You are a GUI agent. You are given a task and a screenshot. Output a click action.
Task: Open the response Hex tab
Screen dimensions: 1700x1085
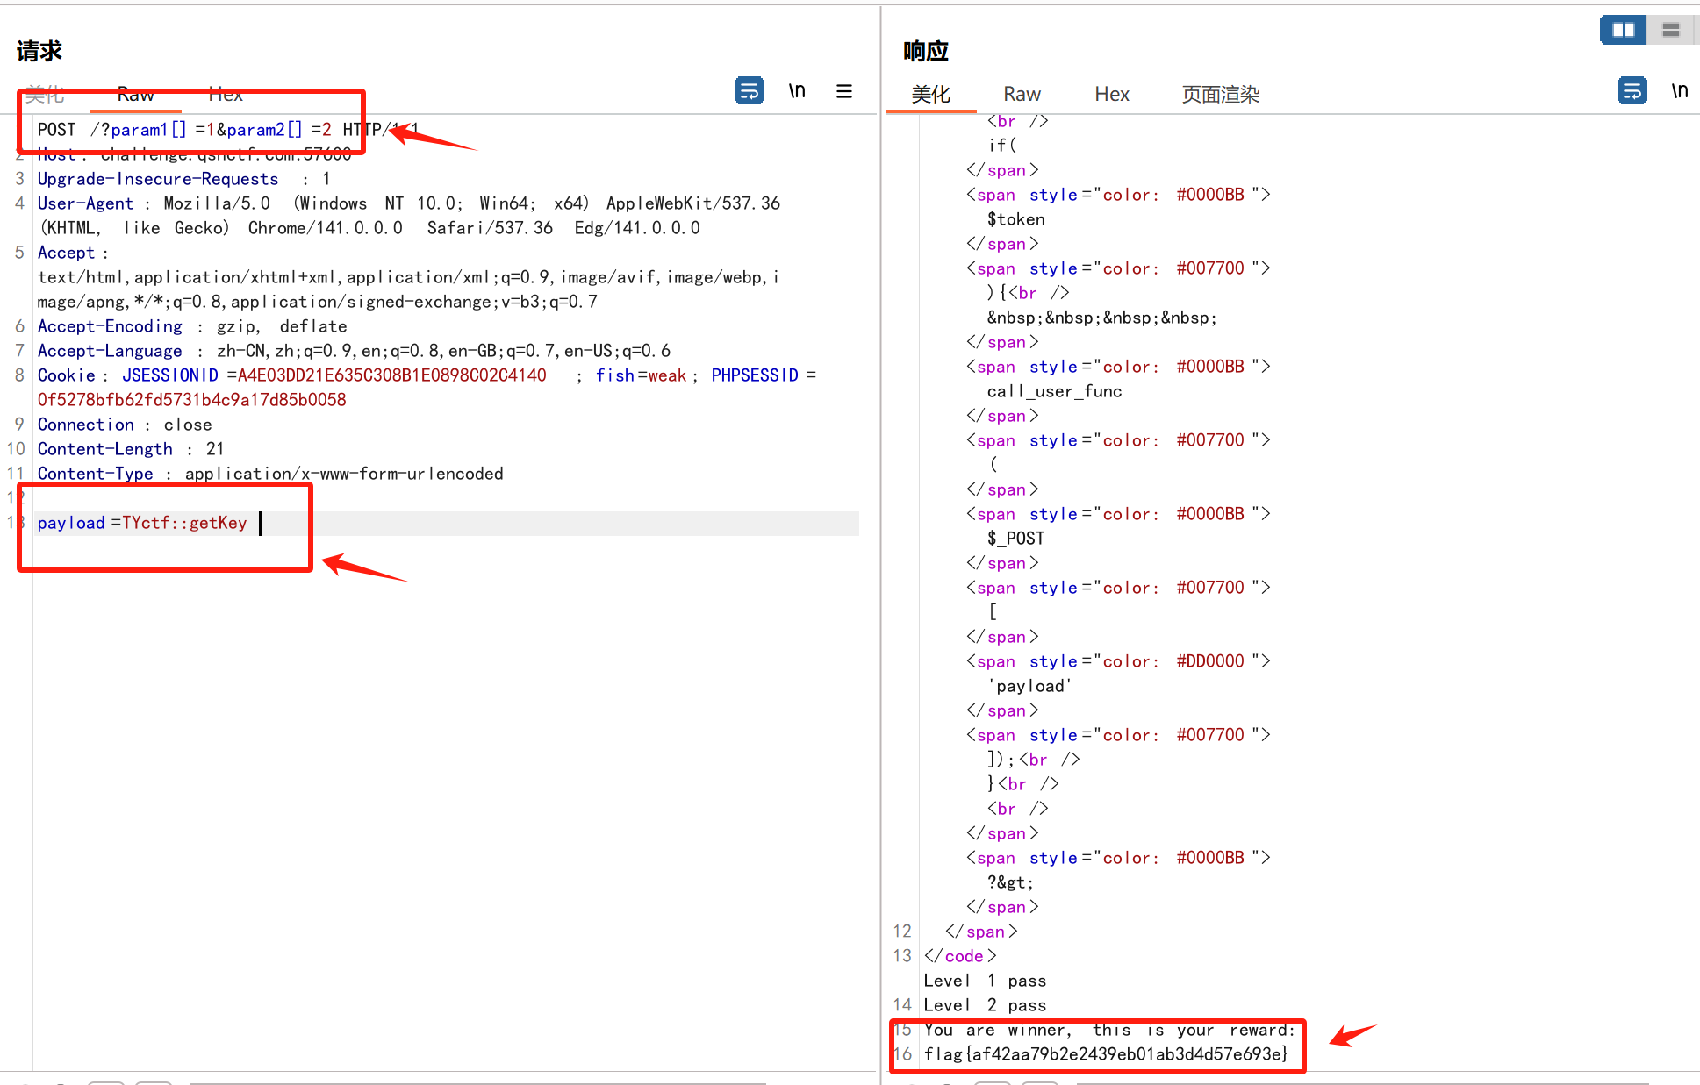point(1112,95)
